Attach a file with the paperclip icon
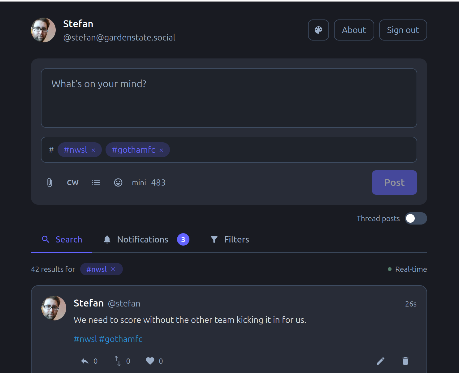The height and width of the screenshot is (373, 459). (50, 182)
